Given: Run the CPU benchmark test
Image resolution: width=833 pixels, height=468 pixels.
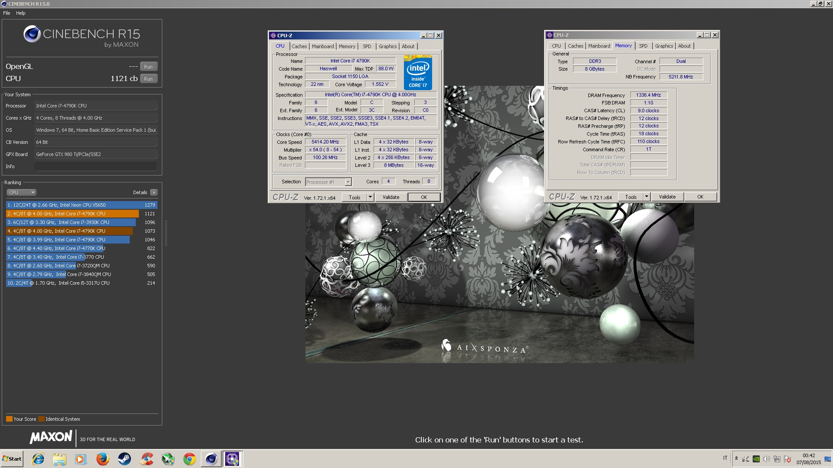Looking at the screenshot, I should [x=148, y=79].
